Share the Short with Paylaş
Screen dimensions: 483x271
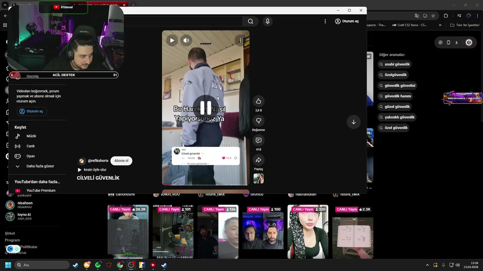(x=258, y=160)
